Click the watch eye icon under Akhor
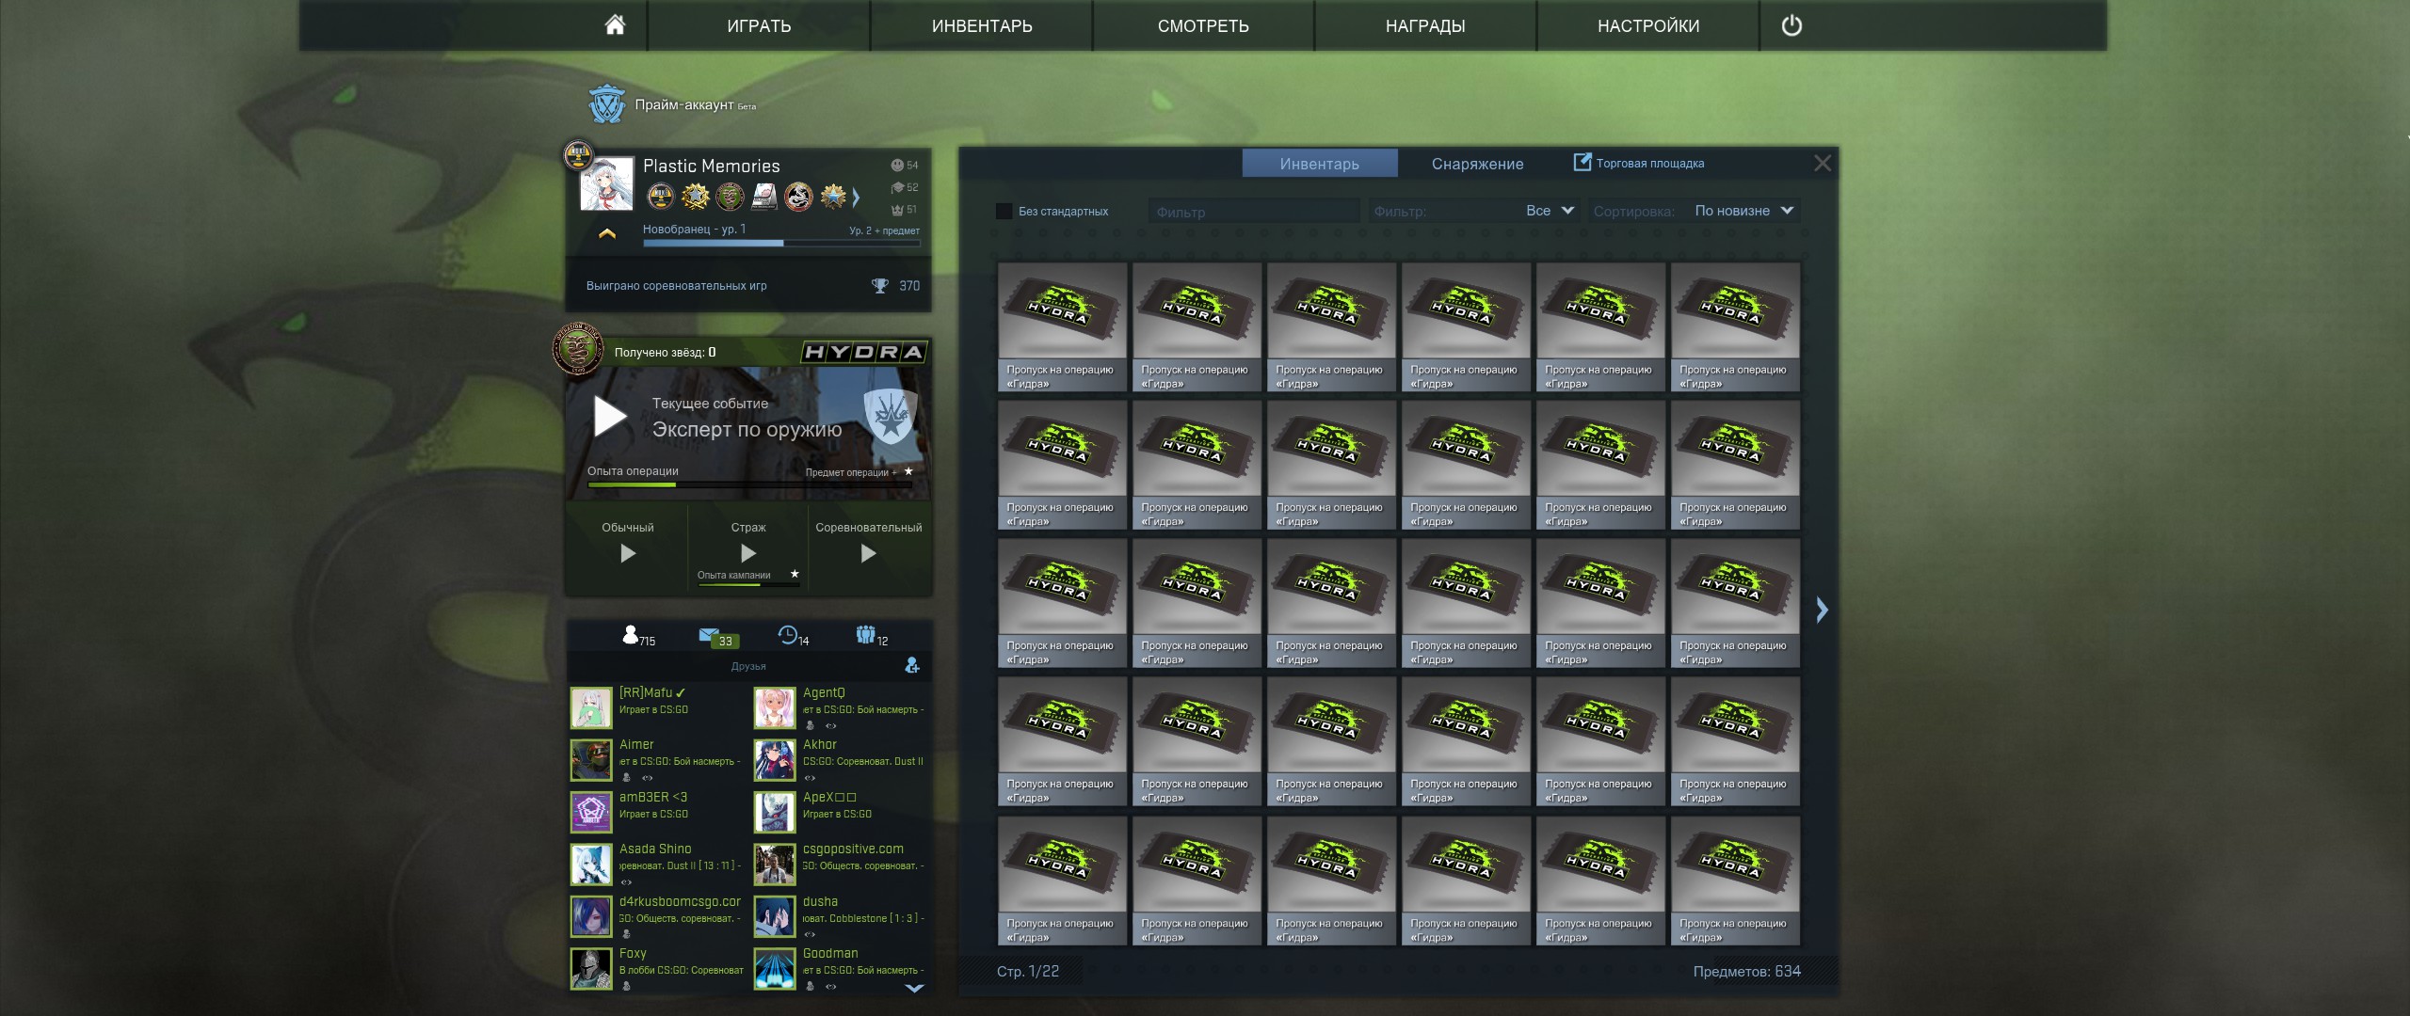2410x1016 pixels. point(810,778)
